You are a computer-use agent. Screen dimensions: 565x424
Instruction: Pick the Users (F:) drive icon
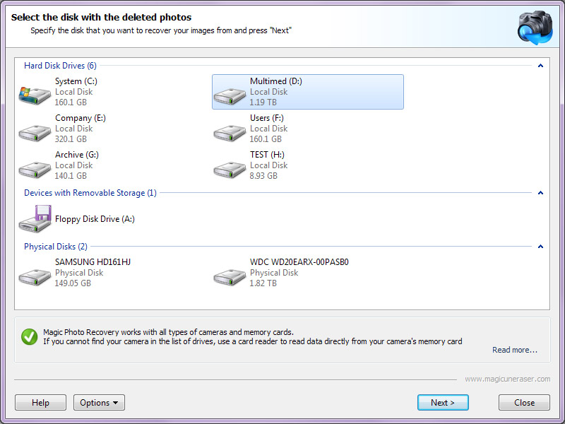[x=229, y=131]
